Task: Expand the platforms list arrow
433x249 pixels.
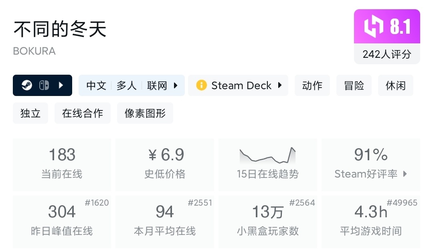Action: [x=61, y=86]
